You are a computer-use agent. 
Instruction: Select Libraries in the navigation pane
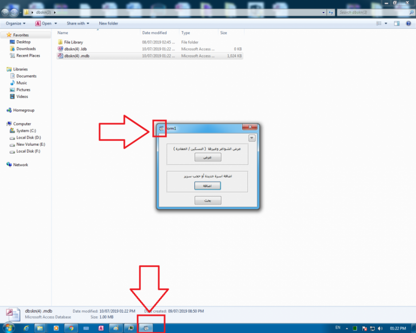pyautogui.click(x=20, y=69)
